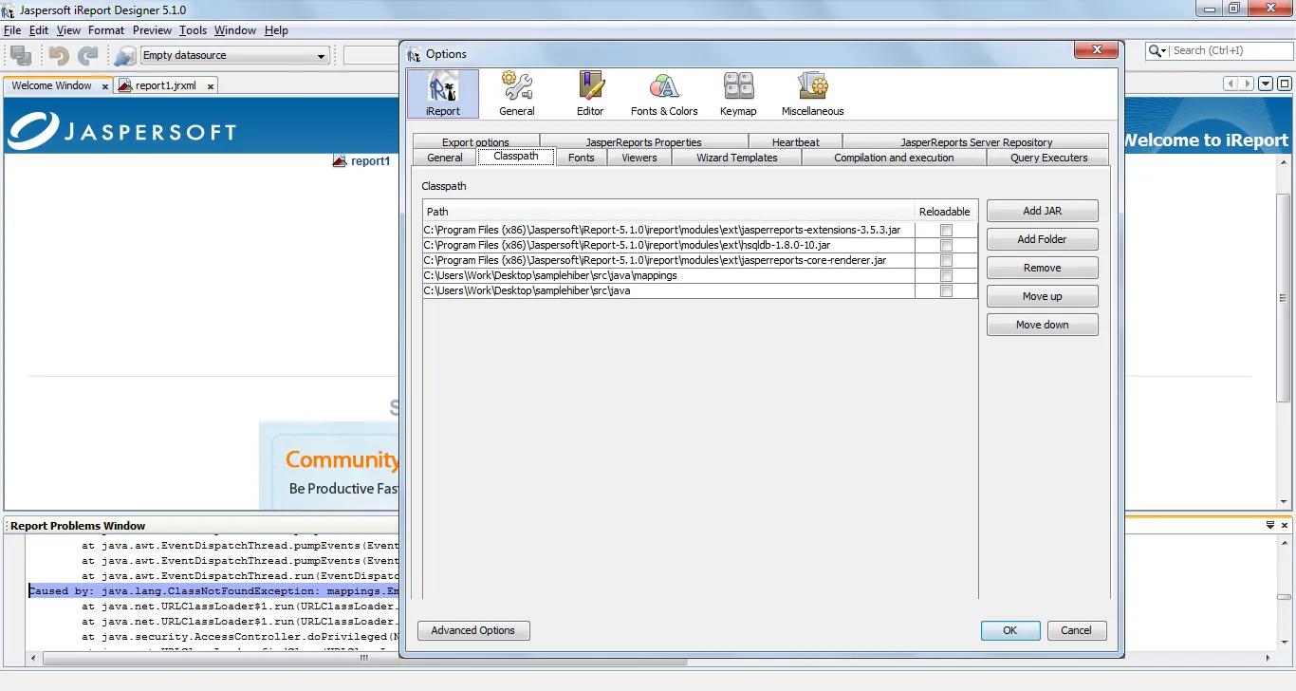
Task: Switch to Compilation and execution tab
Action: click(894, 158)
